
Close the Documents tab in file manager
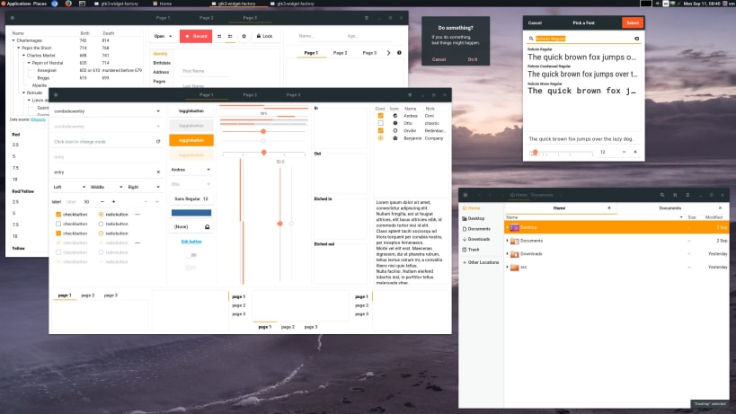point(721,208)
